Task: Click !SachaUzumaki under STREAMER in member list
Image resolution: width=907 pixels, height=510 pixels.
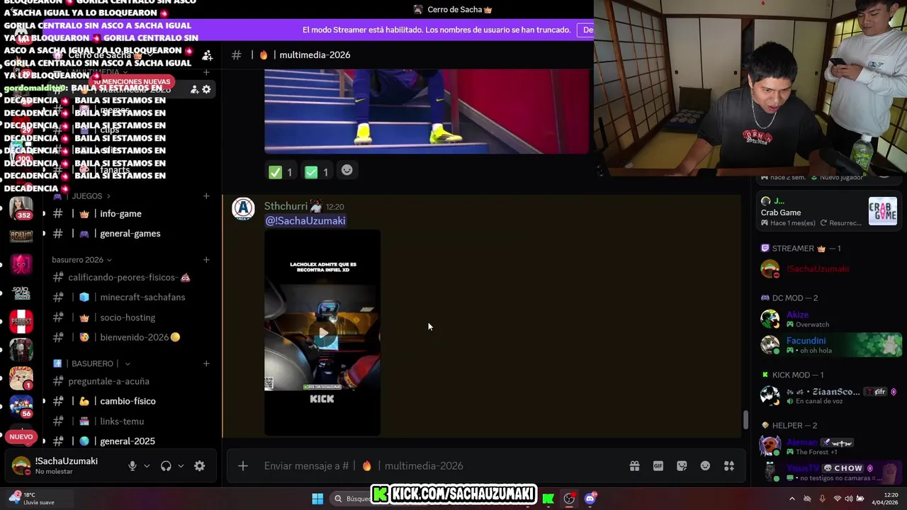Action: pos(818,269)
